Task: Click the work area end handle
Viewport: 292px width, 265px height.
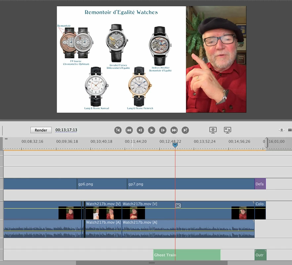Action: click(267, 142)
